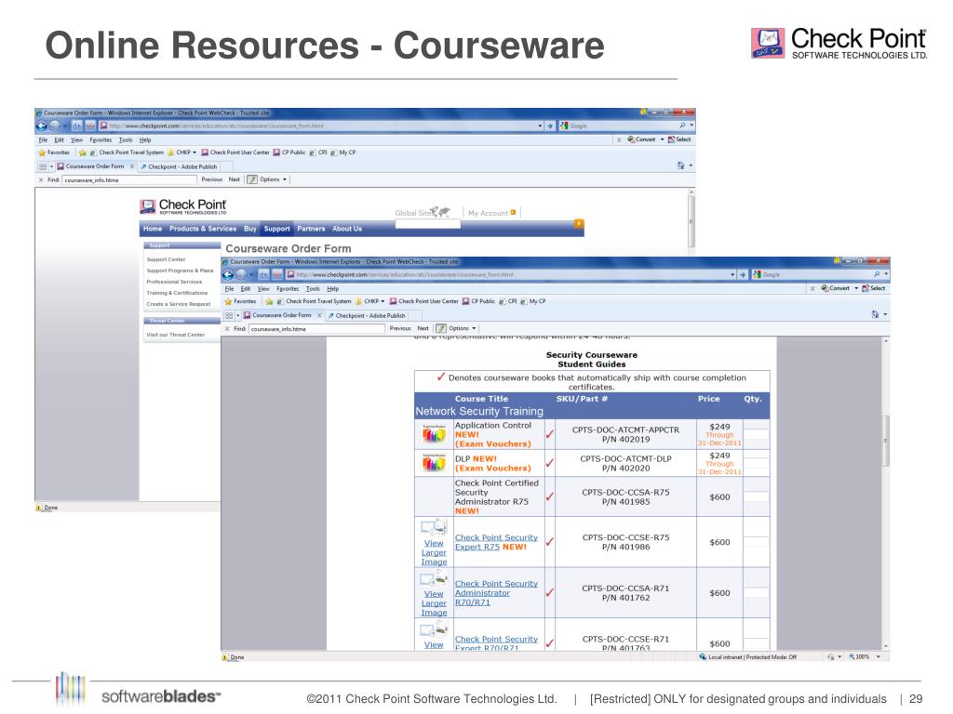The image size is (953, 714).
Task: Switch to the Checkpoint - Adobe Publish tab in the front window
Action: (x=367, y=316)
